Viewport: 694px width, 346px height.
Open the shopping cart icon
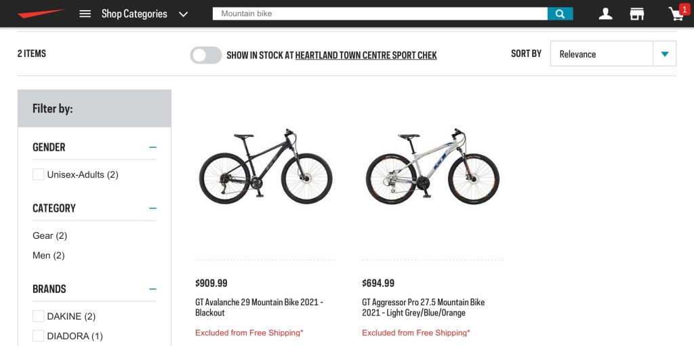pyautogui.click(x=676, y=14)
